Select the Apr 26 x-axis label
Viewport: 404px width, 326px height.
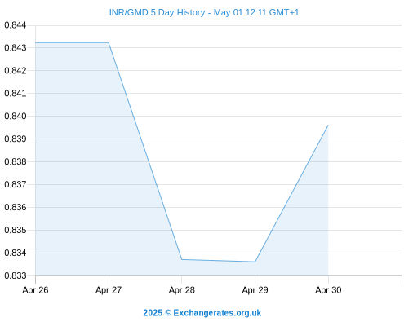(x=35, y=290)
